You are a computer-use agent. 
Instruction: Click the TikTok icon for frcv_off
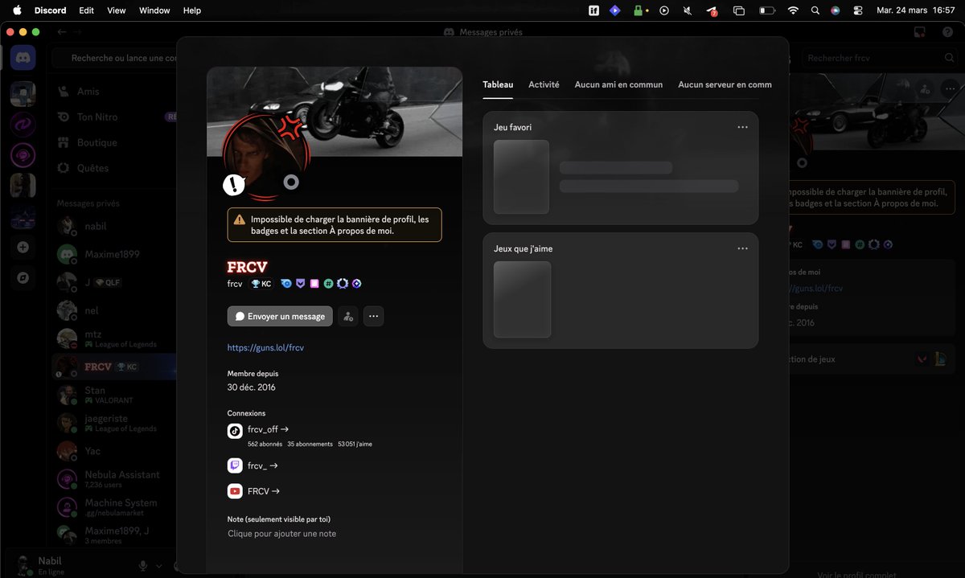pyautogui.click(x=235, y=430)
